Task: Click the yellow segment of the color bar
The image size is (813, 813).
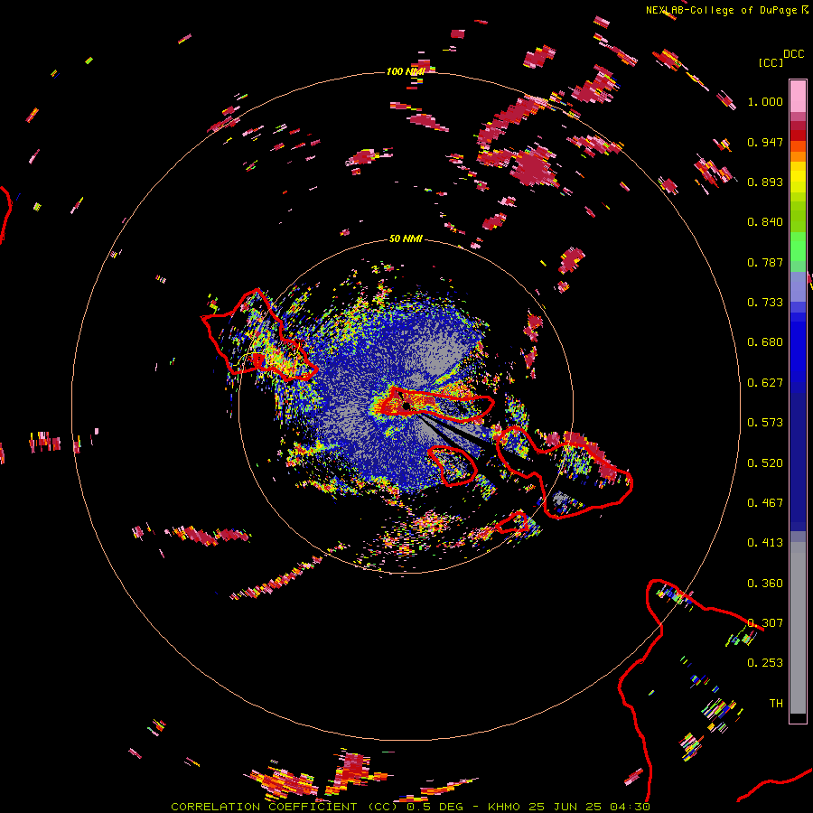Action: click(798, 178)
